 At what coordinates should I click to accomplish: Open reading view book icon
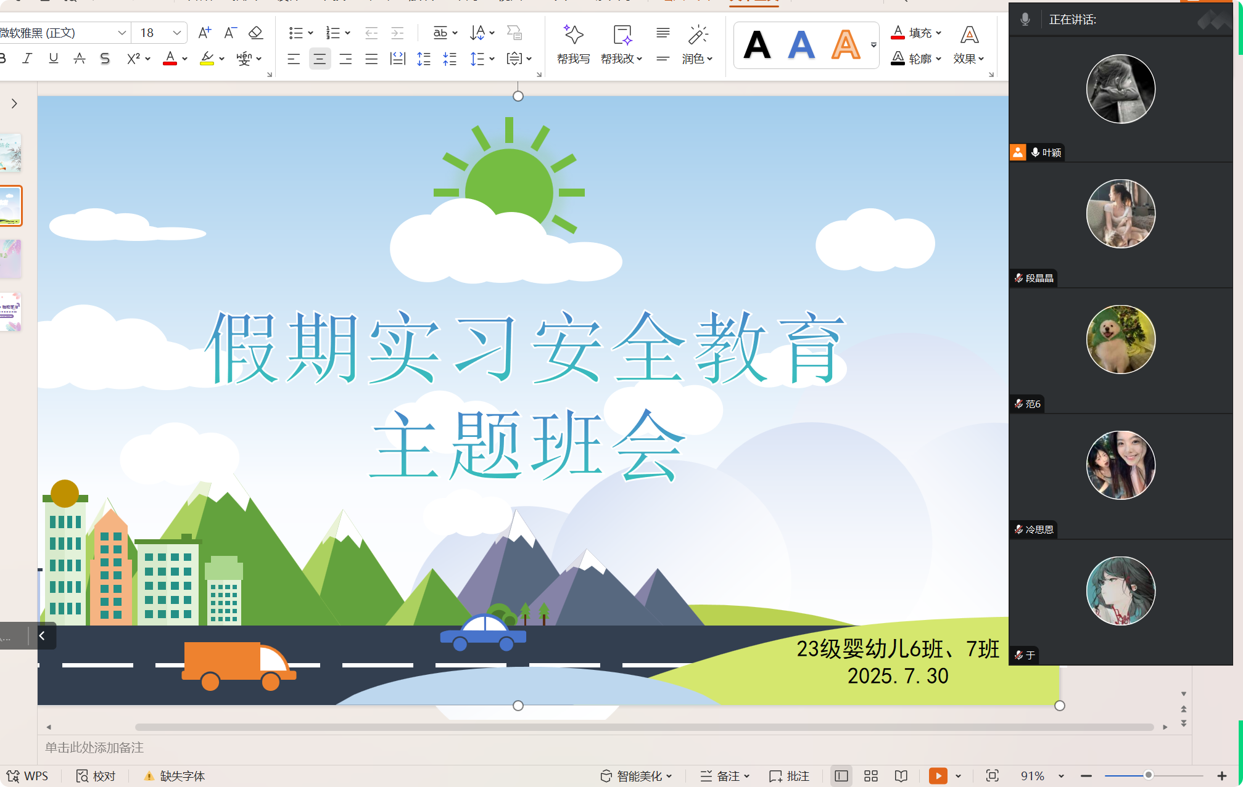pos(901,776)
